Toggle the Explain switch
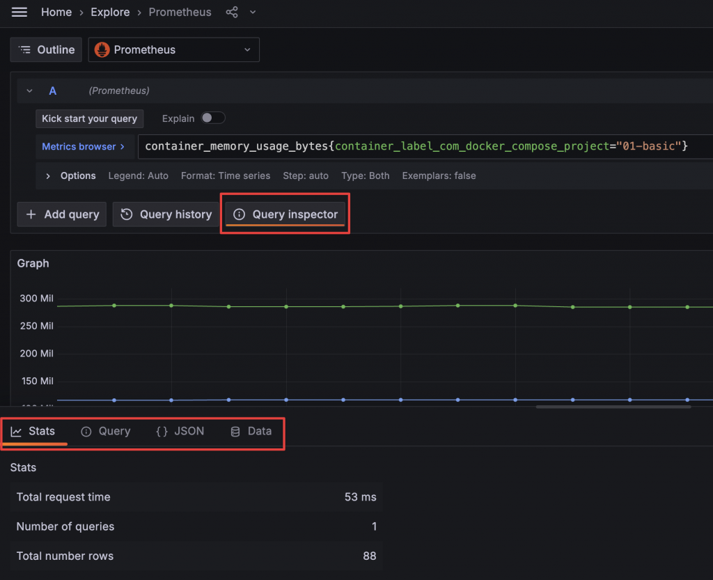 (x=213, y=118)
